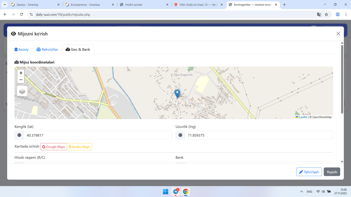This screenshot has height=197, width=351.
Task: Zoom in on the map
Action: (21, 73)
